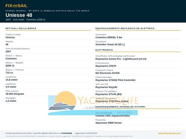Click Equipaggiamento meccanico ed elettrico heading
Viewport: 186px width, 139px height.
(125, 28)
